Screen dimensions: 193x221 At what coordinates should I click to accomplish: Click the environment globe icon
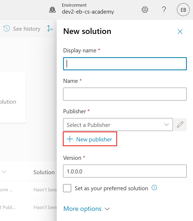[52, 10]
